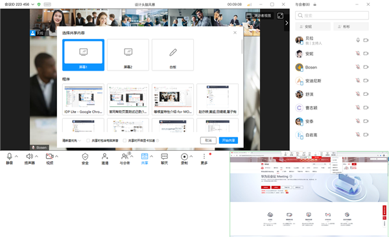Click the 扬声器 speaker icon
The width and height of the screenshot is (389, 237).
(x=29, y=156)
